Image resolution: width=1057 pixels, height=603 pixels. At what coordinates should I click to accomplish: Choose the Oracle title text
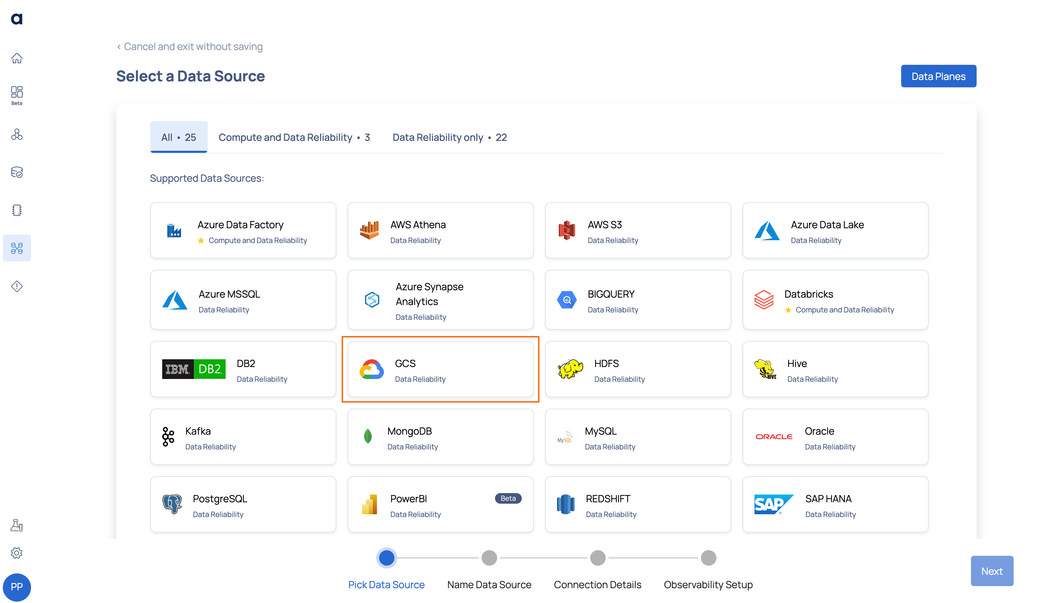[x=819, y=431]
